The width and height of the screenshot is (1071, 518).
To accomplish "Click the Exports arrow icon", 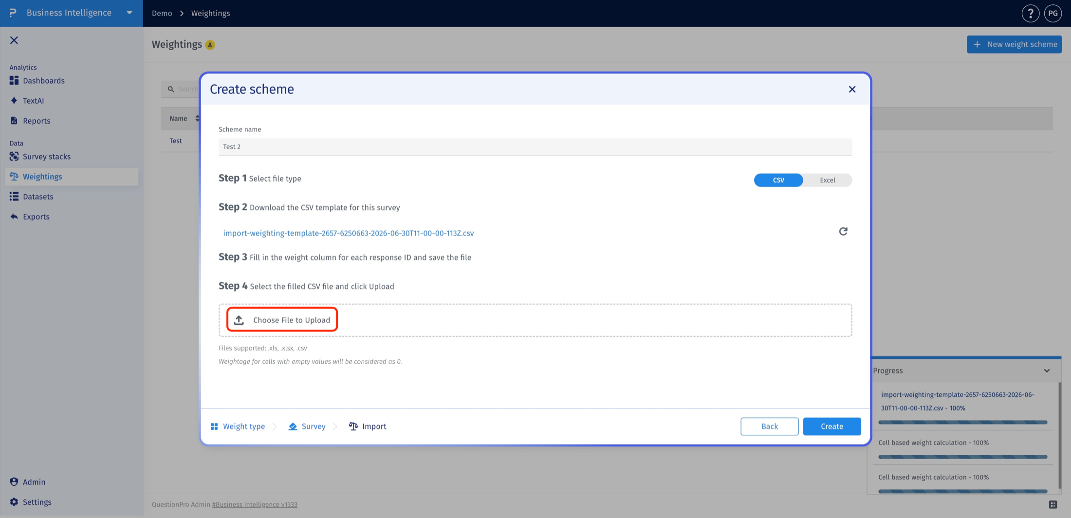I will pyautogui.click(x=14, y=216).
